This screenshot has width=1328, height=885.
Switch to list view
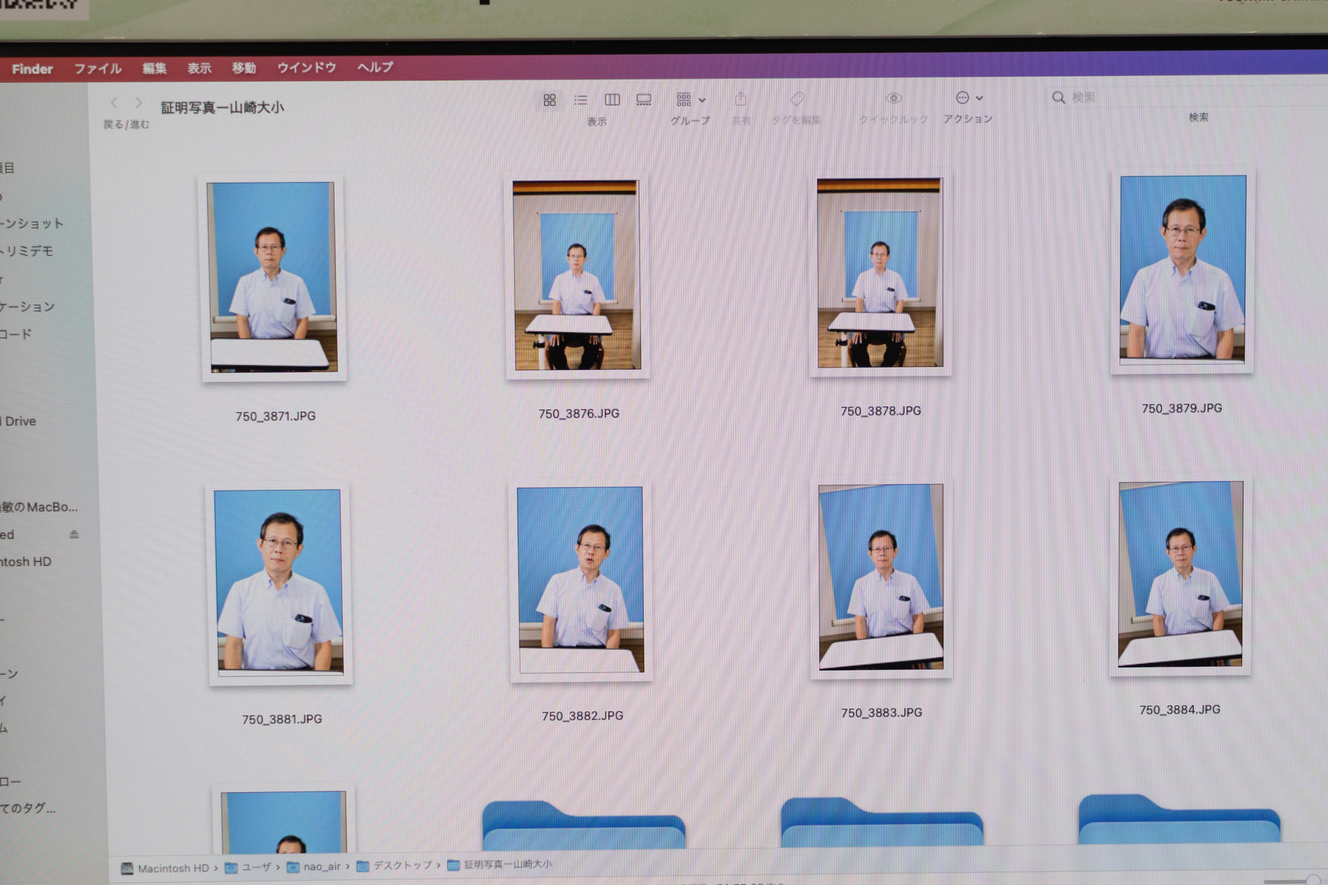[581, 100]
